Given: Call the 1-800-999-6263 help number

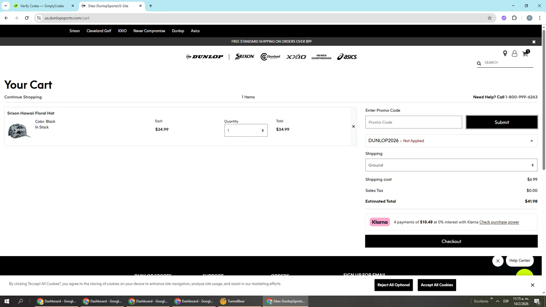Looking at the screenshot, I should pyautogui.click(x=521, y=97).
